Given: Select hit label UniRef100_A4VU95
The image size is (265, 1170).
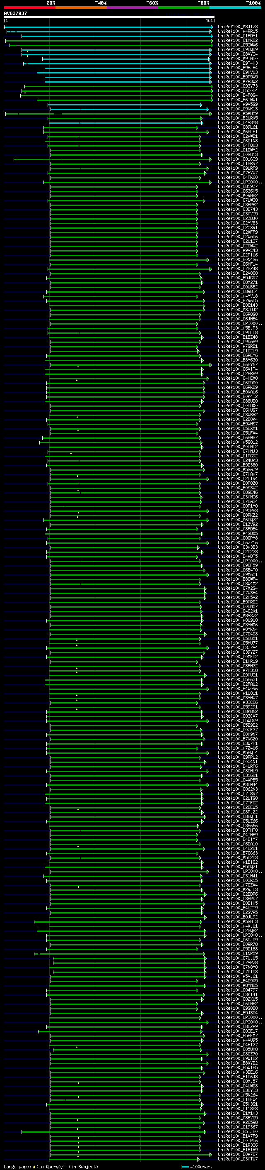Looking at the screenshot, I should point(238,1040).
